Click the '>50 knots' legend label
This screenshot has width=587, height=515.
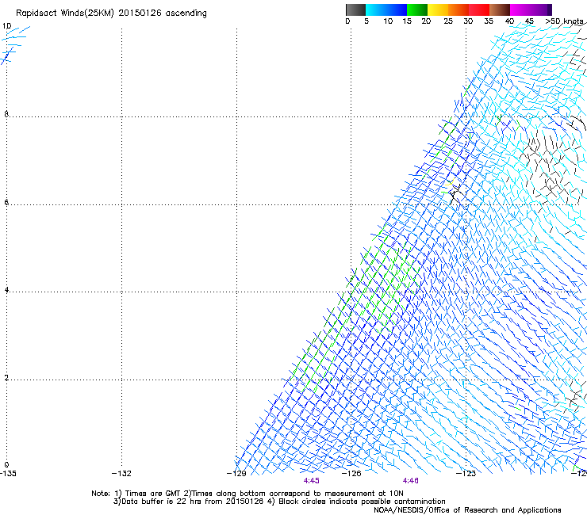coord(564,21)
